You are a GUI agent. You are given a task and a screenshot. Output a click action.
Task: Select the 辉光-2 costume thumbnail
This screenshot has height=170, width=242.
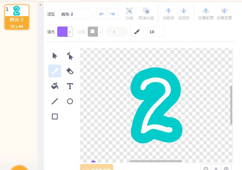(17, 17)
